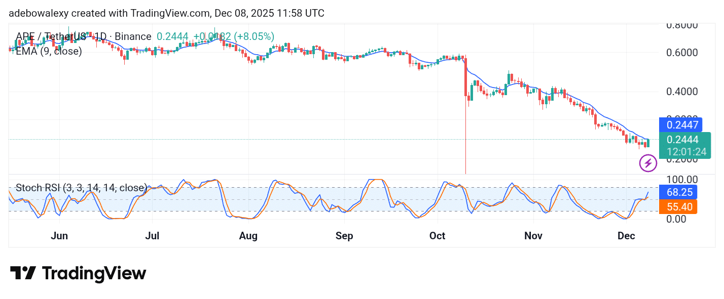Select the Oct label on the time axis
This screenshot has width=724, height=299.
pos(437,236)
